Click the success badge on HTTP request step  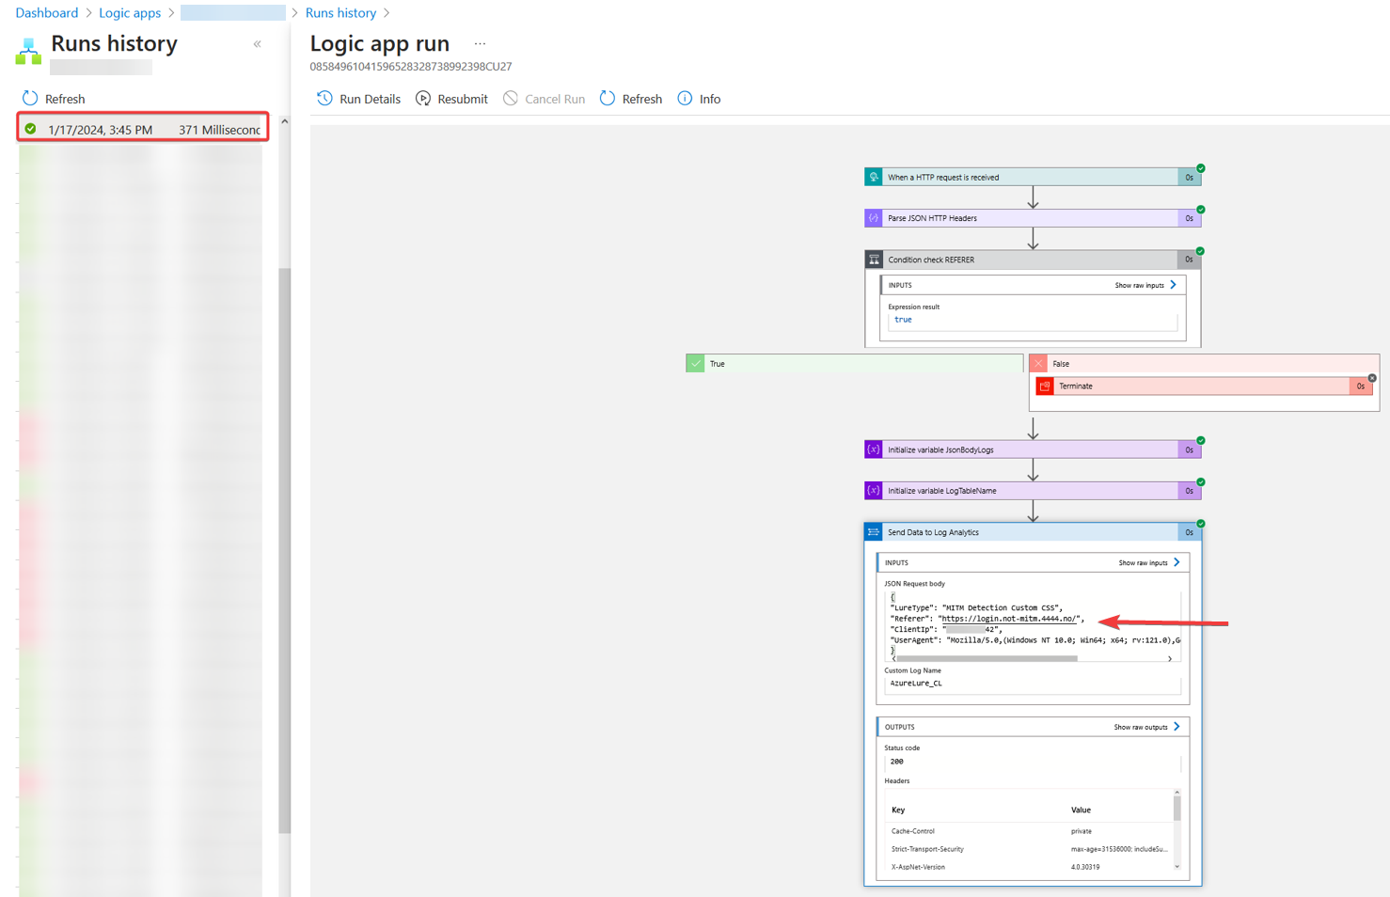(1201, 168)
